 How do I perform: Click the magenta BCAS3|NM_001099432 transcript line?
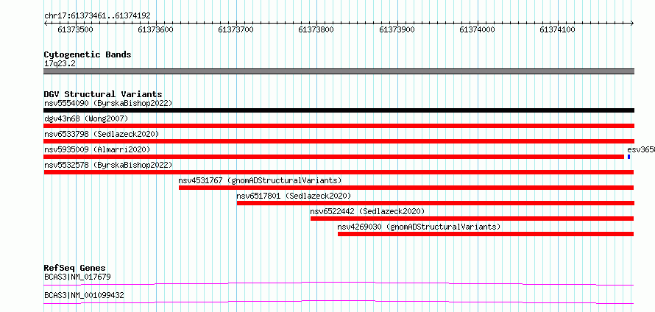click(x=339, y=302)
